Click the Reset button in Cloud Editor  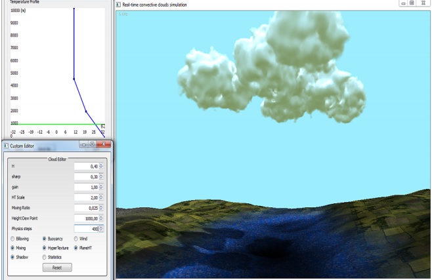57,268
